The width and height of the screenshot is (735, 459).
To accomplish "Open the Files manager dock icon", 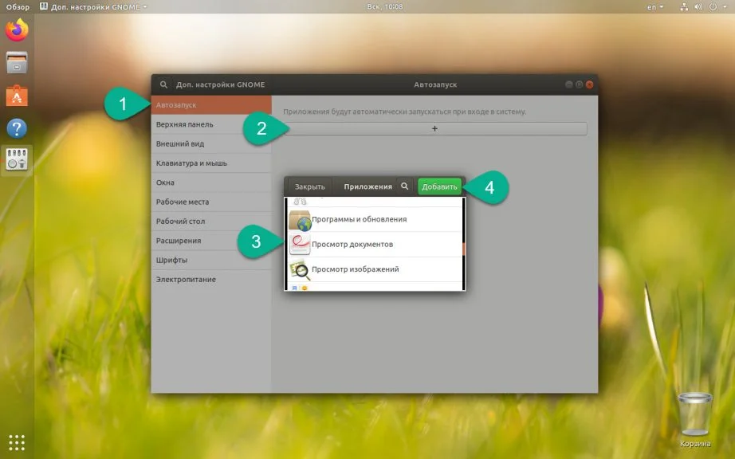I will (x=17, y=63).
